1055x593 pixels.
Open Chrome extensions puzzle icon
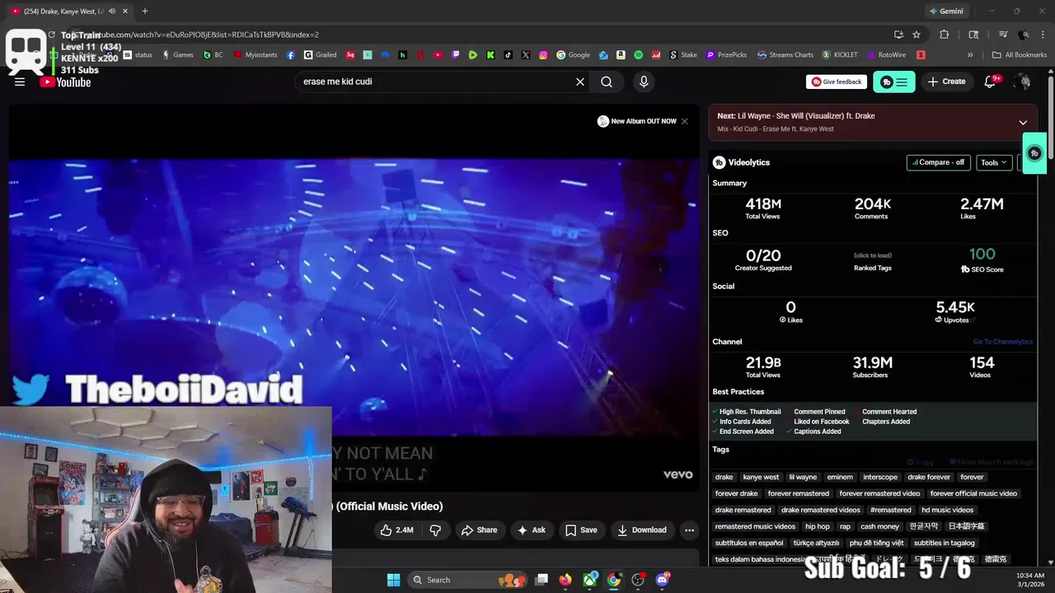pos(945,35)
